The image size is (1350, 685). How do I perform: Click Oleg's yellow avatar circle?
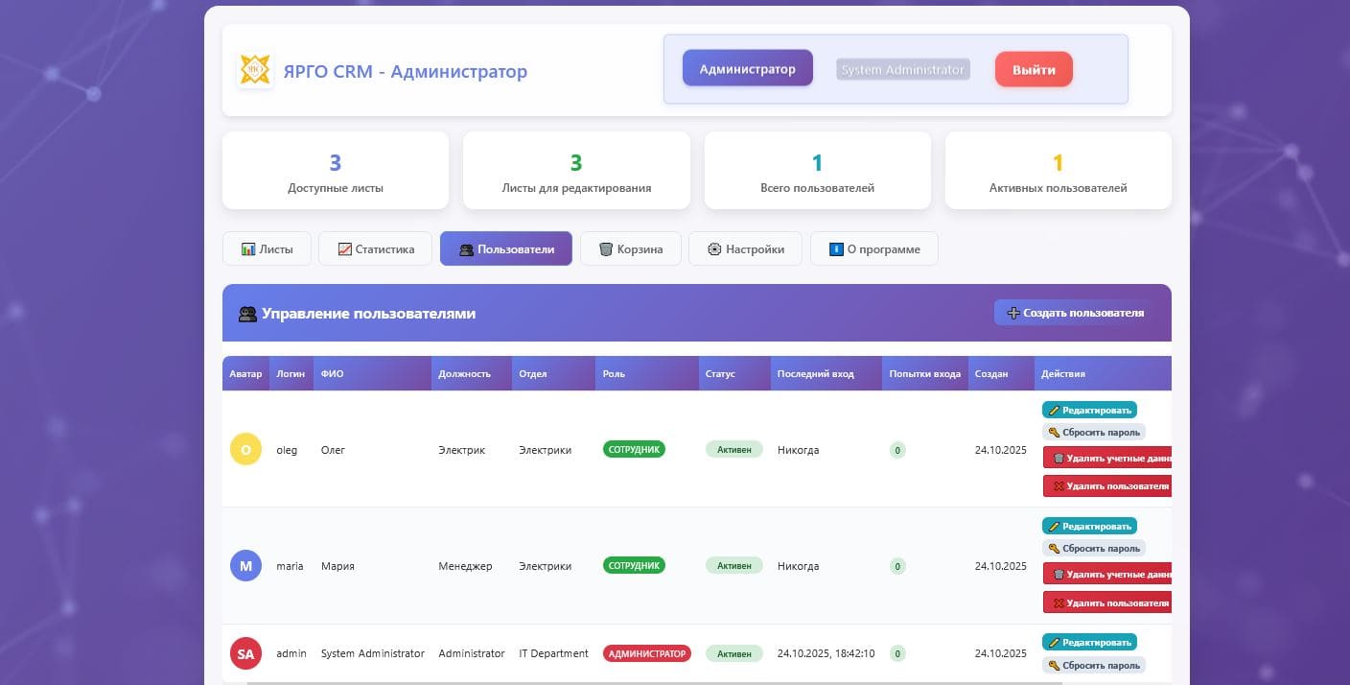245,449
